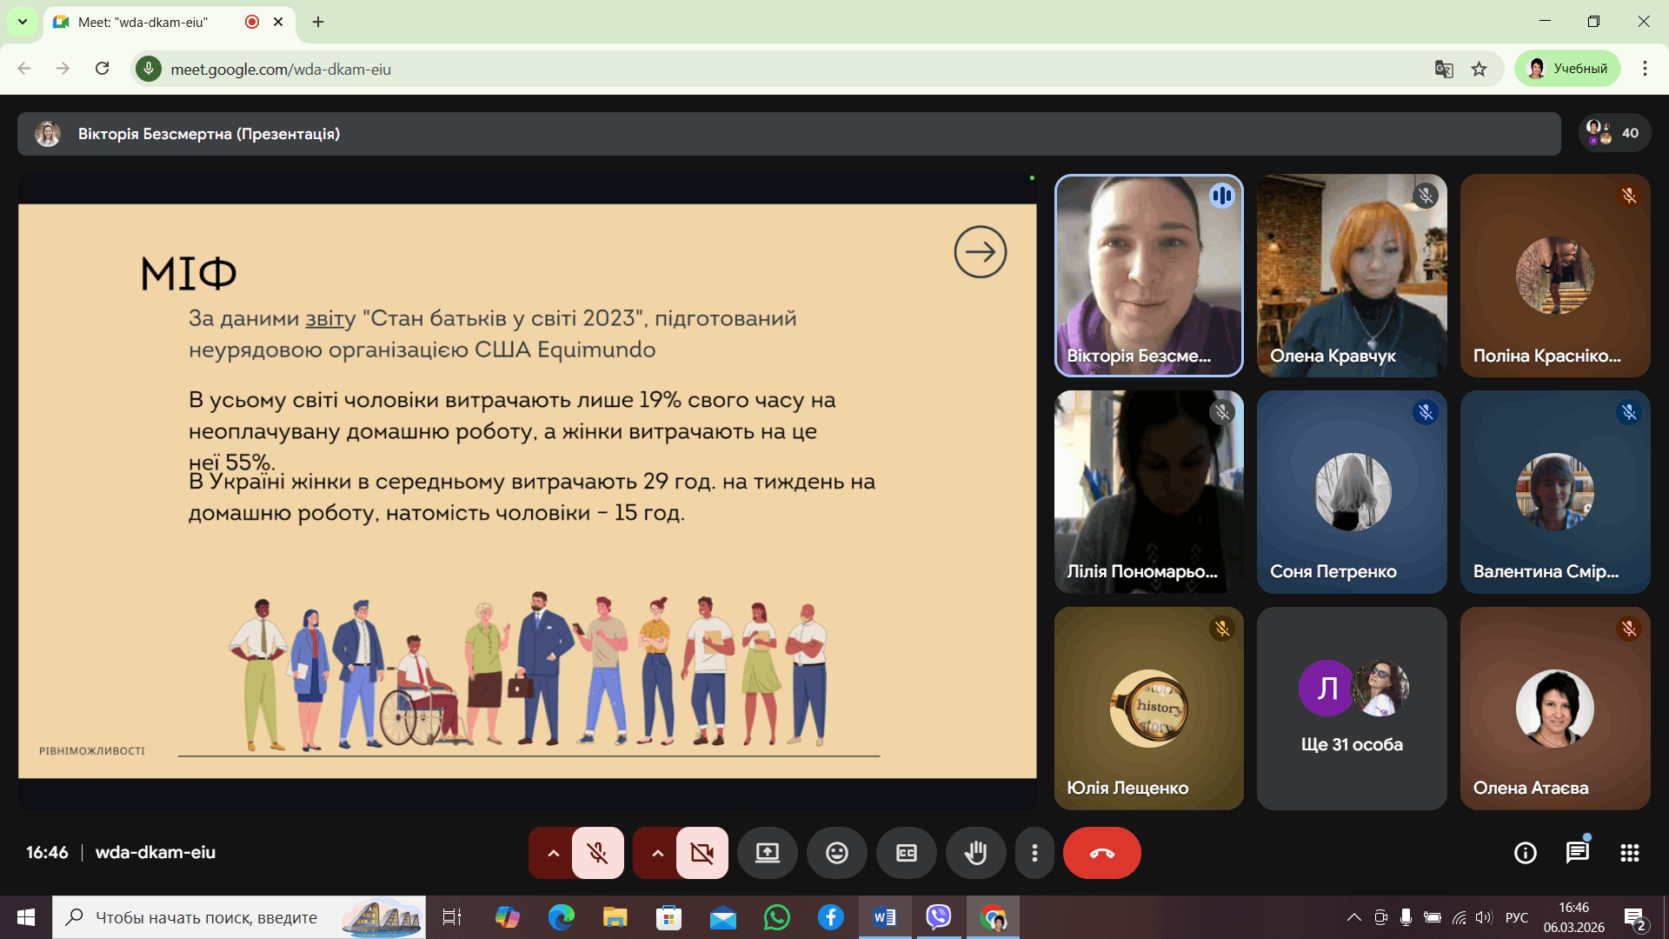Open meeting details info icon
Viewport: 1669px width, 939px height.
tap(1525, 853)
